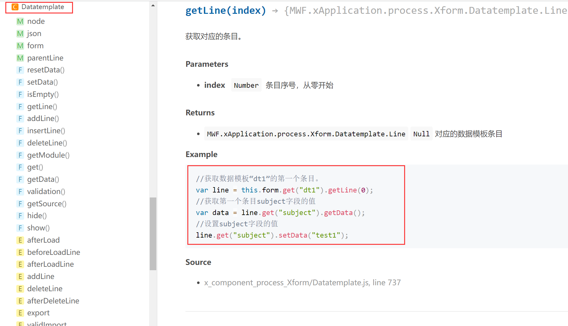The image size is (568, 326).
Task: Click the M icon beside parentLine
Action: [20, 58]
